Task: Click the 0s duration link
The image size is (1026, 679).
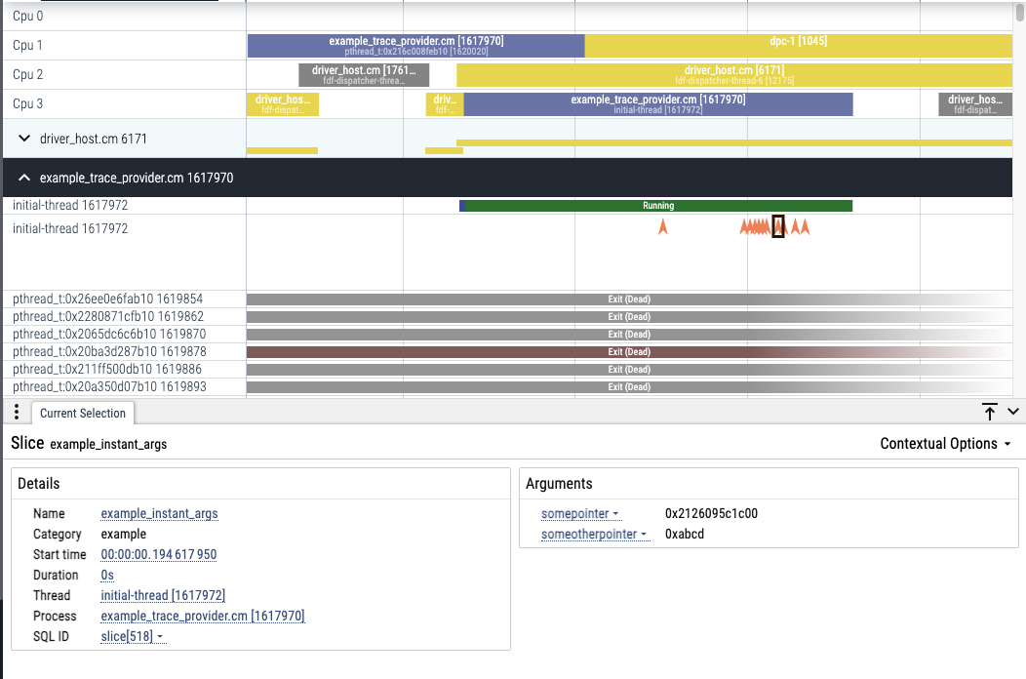Action: tap(106, 575)
